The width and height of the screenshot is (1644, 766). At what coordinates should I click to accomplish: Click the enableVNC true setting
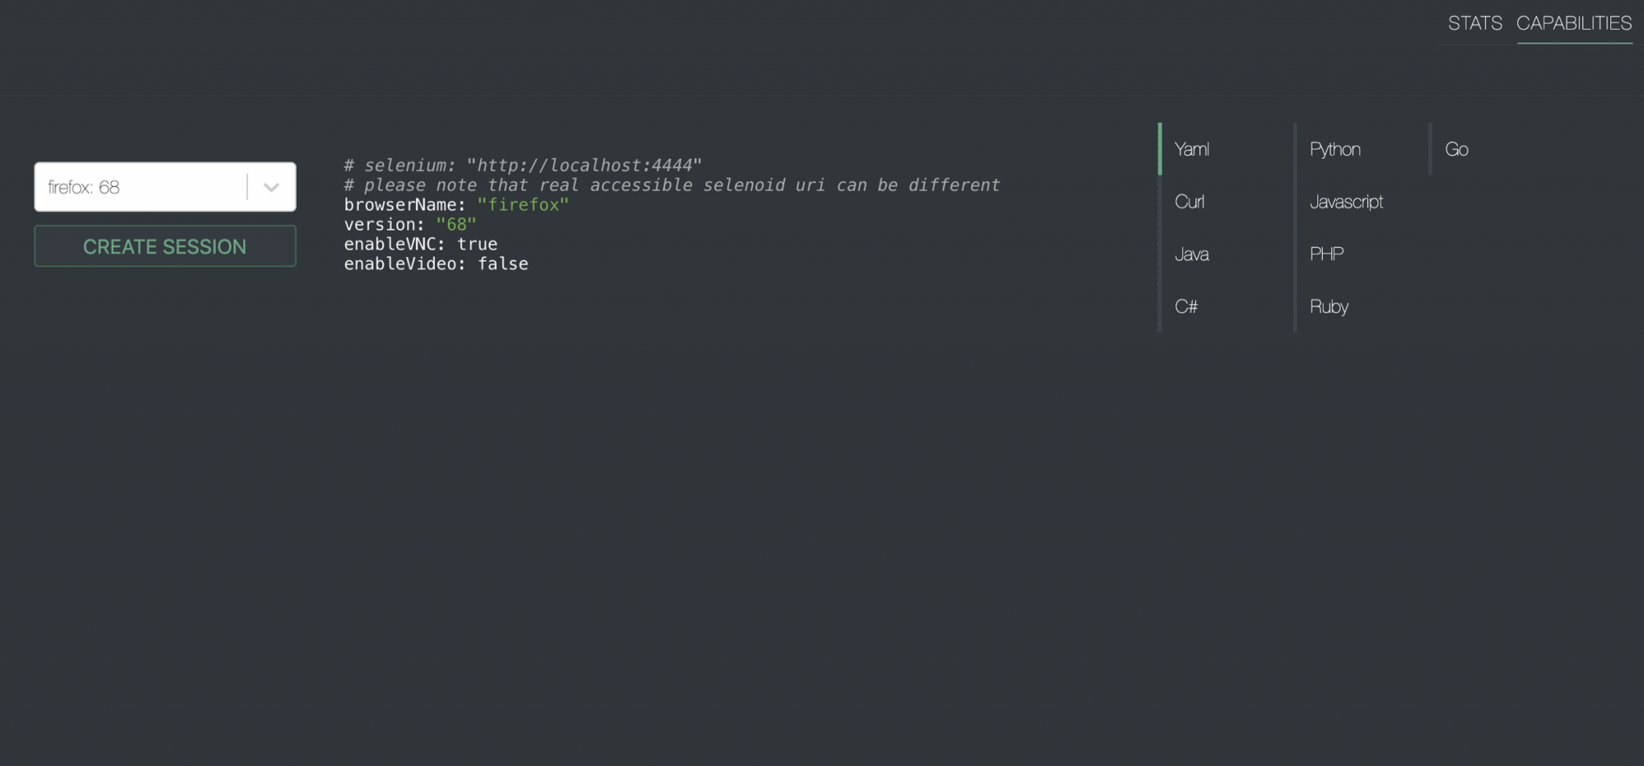click(419, 243)
